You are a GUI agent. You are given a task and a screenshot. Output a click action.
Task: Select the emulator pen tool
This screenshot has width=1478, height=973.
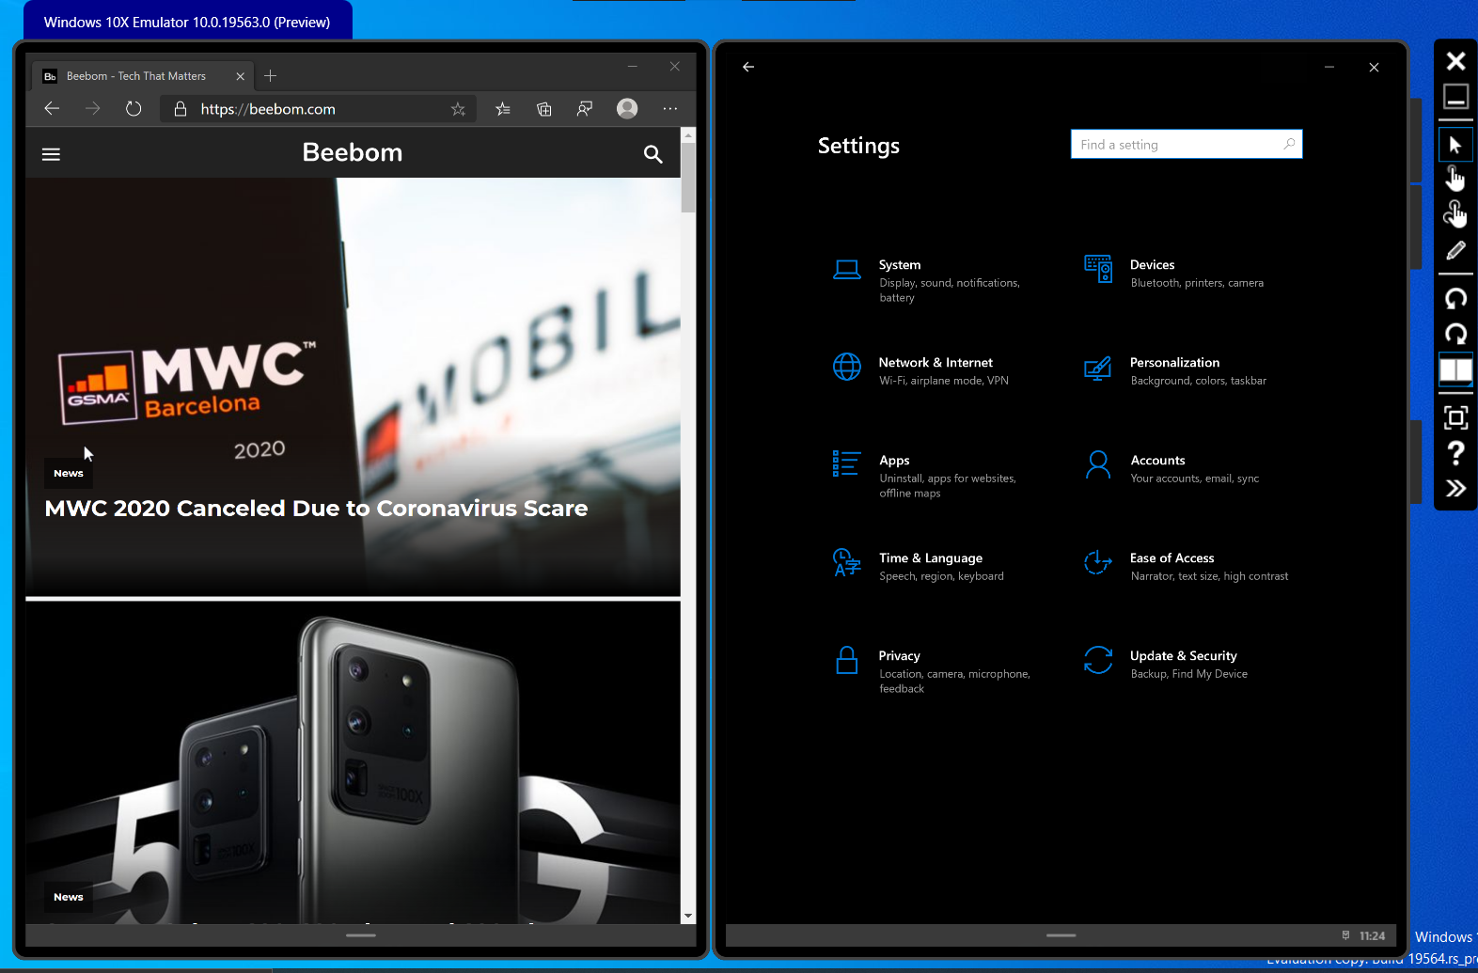(1455, 251)
